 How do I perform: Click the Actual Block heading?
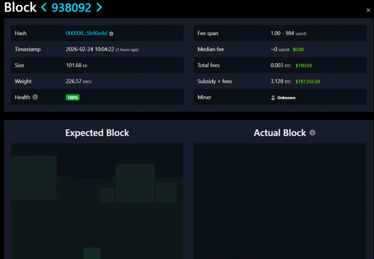(280, 133)
